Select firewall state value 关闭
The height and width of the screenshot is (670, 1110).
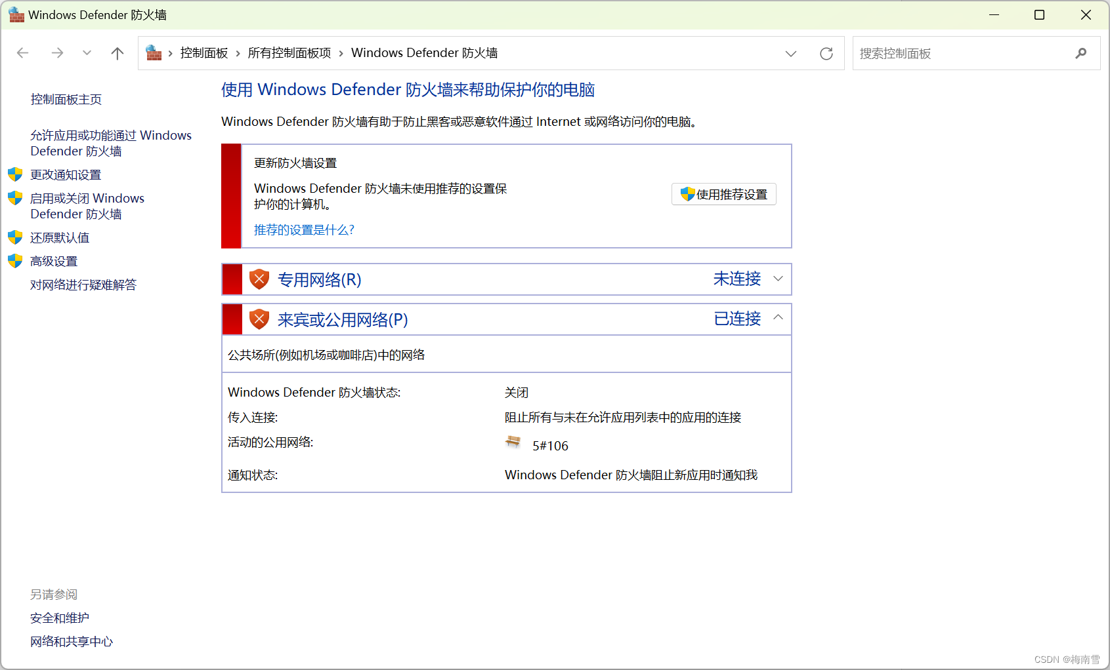(517, 393)
